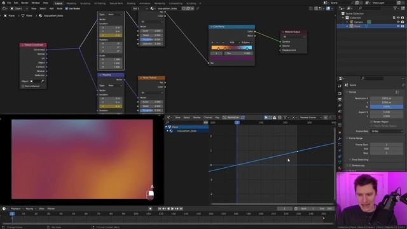This screenshot has width=407, height=229.
Task: Play the animation forward
Action: click(172, 209)
